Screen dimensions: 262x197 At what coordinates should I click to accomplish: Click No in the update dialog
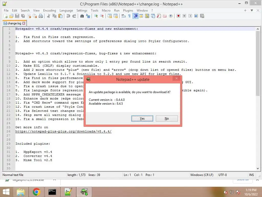[x=167, y=119]
